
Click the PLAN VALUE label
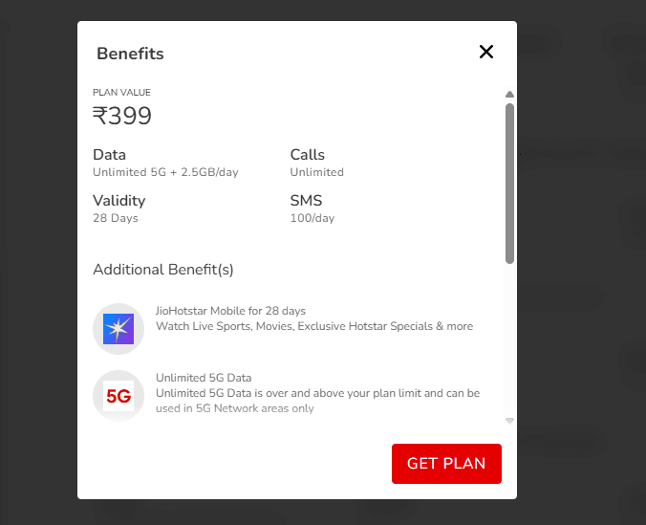click(x=121, y=93)
